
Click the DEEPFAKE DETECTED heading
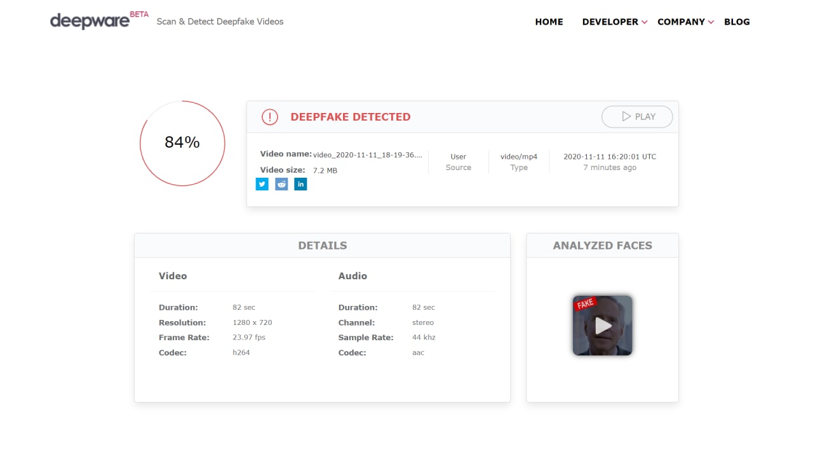[351, 117]
